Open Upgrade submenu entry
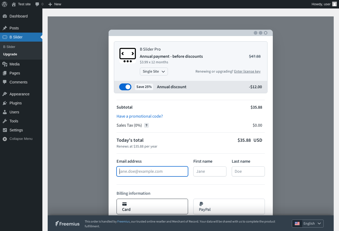The height and width of the screenshot is (231, 339). 21,54
